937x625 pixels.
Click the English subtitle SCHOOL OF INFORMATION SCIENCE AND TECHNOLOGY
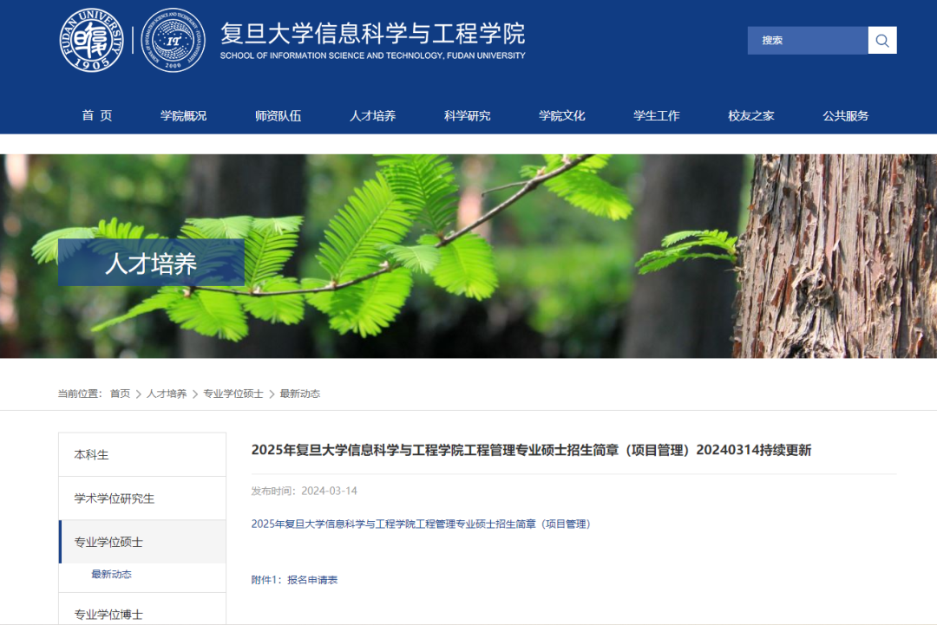pyautogui.click(x=372, y=55)
